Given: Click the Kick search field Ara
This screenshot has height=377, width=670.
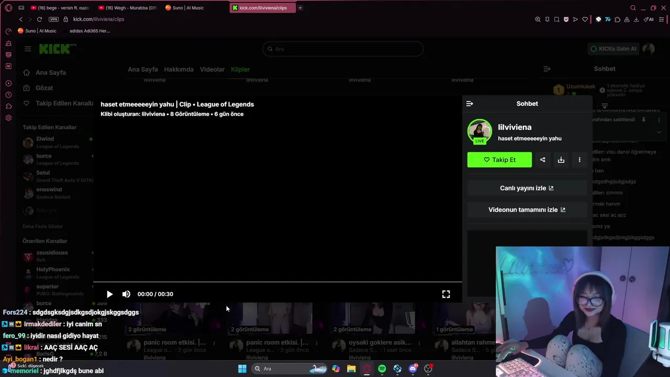Looking at the screenshot, I should [343, 49].
